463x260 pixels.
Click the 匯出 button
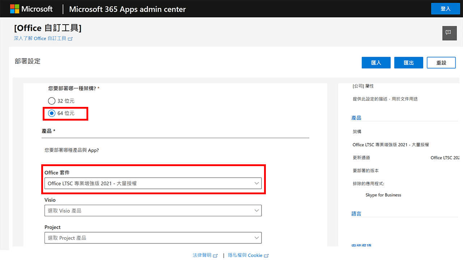pos(408,62)
